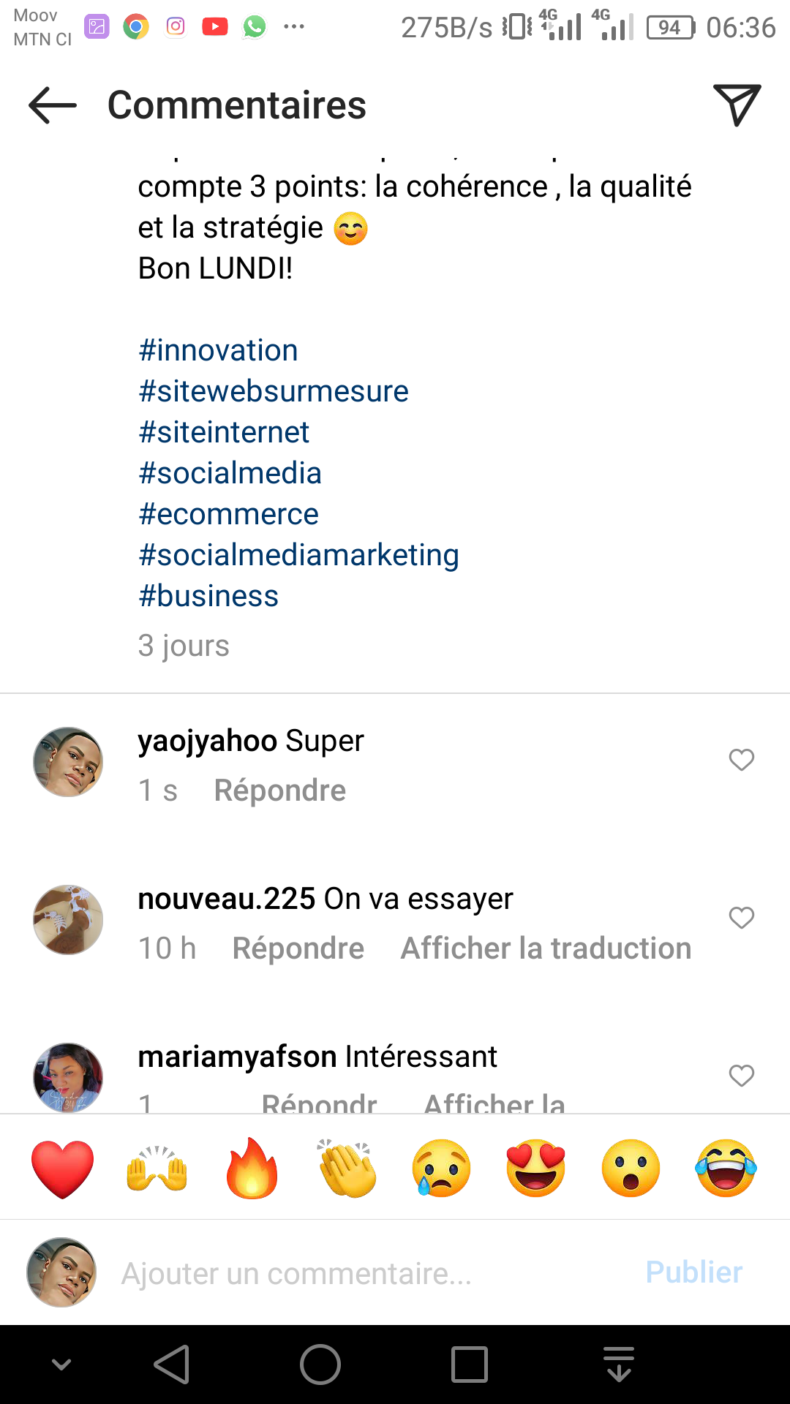Viewport: 790px width, 1404px height.
Task: Like the comment by yaojyahoo
Action: 741,760
